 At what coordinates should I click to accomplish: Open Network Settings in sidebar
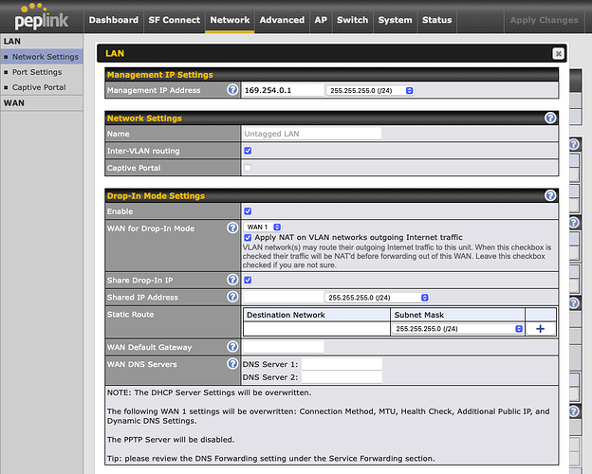[x=42, y=57]
